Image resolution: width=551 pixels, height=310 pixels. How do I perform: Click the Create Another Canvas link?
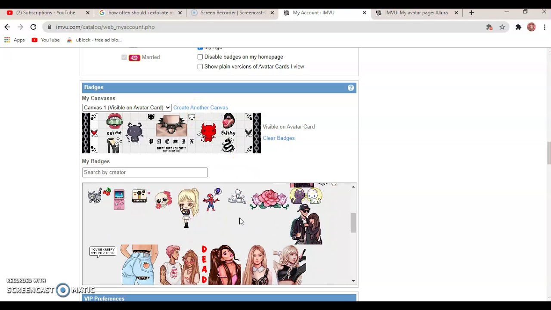201,108
